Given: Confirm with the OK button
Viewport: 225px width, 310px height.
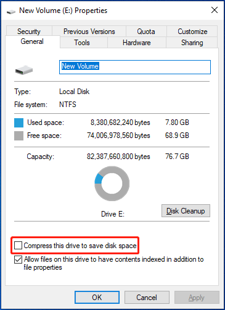Looking at the screenshot, I should (x=97, y=298).
